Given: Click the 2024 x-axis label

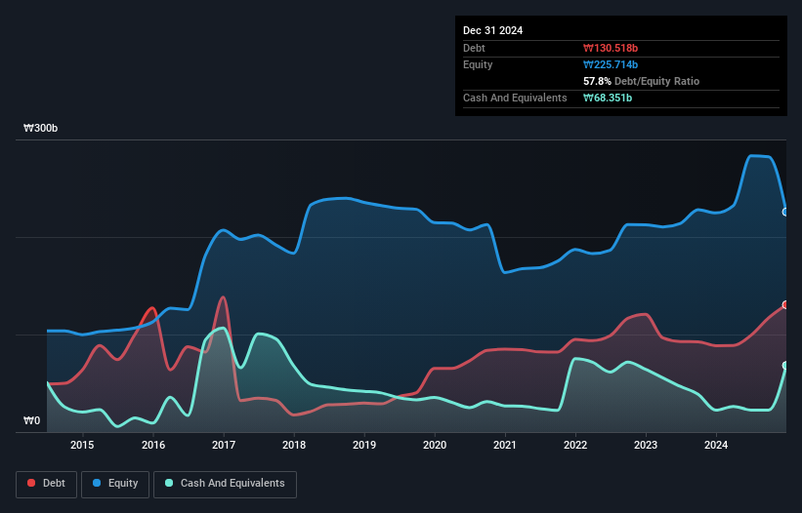Looking at the screenshot, I should click(716, 445).
